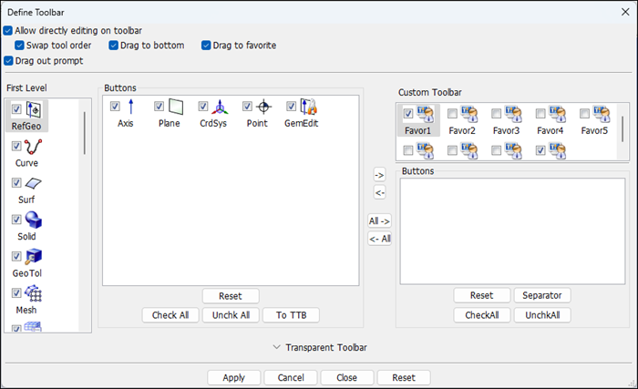Toggle the Drag to favorite checkbox
The height and width of the screenshot is (389, 638).
207,46
